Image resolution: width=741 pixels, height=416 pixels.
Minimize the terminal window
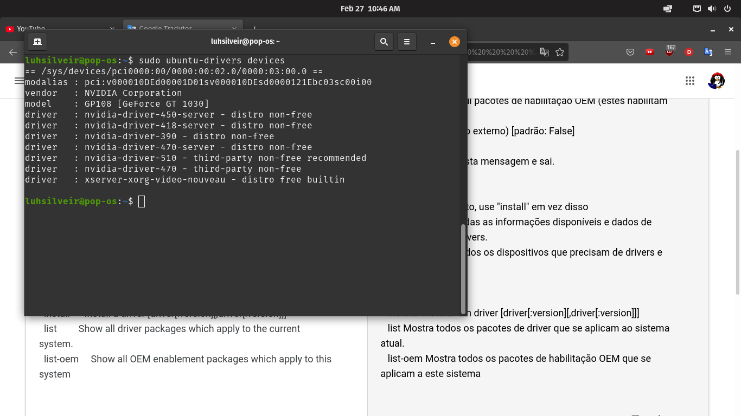[x=433, y=42]
